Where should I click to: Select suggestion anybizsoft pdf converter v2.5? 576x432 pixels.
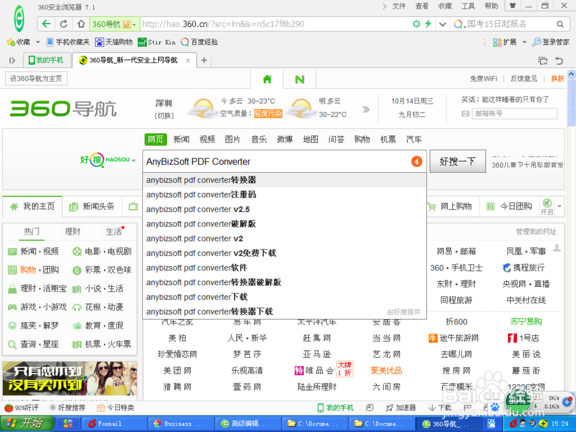[285, 210]
